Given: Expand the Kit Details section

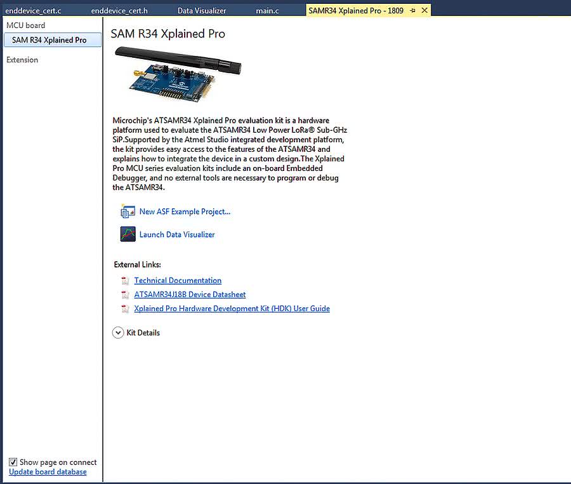Looking at the screenshot, I should point(118,333).
